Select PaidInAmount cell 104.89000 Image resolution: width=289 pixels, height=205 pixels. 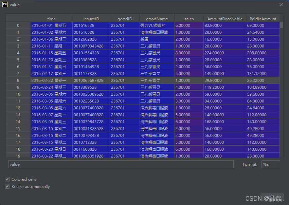point(263,87)
